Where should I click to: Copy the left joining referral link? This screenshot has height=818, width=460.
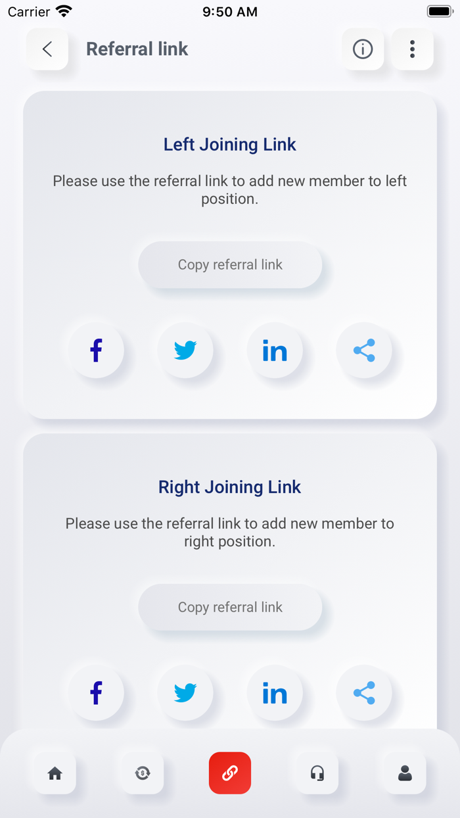[x=229, y=264]
